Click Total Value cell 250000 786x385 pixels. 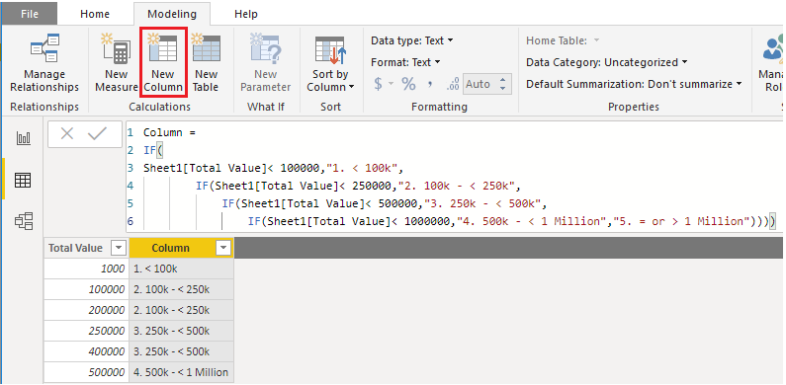[x=86, y=331]
